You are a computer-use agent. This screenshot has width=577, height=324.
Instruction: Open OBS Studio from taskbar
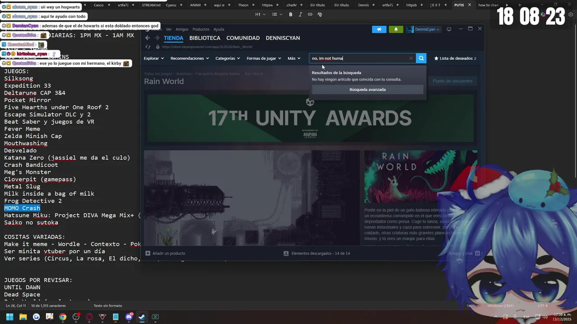(x=76, y=317)
